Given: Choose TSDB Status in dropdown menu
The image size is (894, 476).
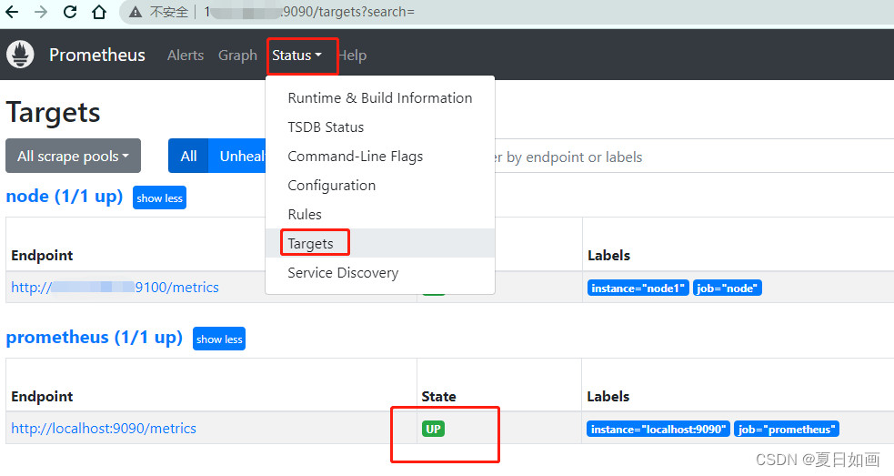Looking at the screenshot, I should click(x=326, y=127).
